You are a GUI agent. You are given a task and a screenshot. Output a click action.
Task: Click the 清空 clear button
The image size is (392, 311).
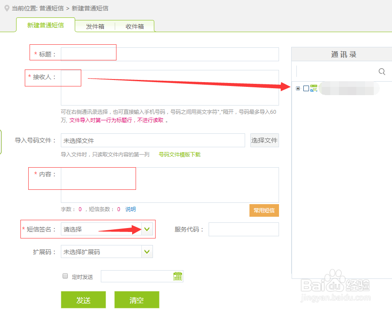136,300
